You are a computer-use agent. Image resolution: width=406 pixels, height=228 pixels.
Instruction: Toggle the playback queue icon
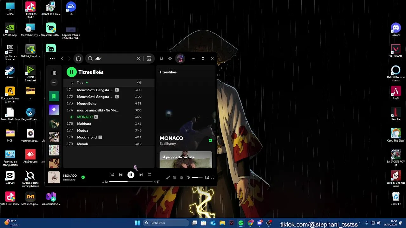[x=175, y=178]
